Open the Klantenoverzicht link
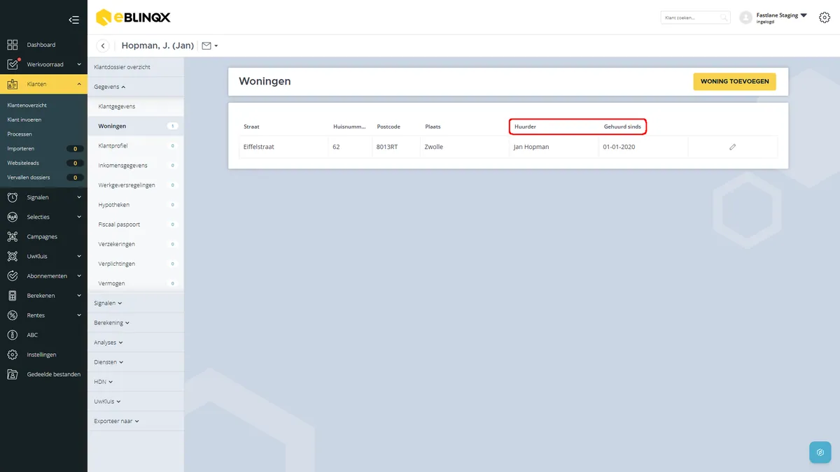Screen dimensions: 840x472 pos(27,105)
